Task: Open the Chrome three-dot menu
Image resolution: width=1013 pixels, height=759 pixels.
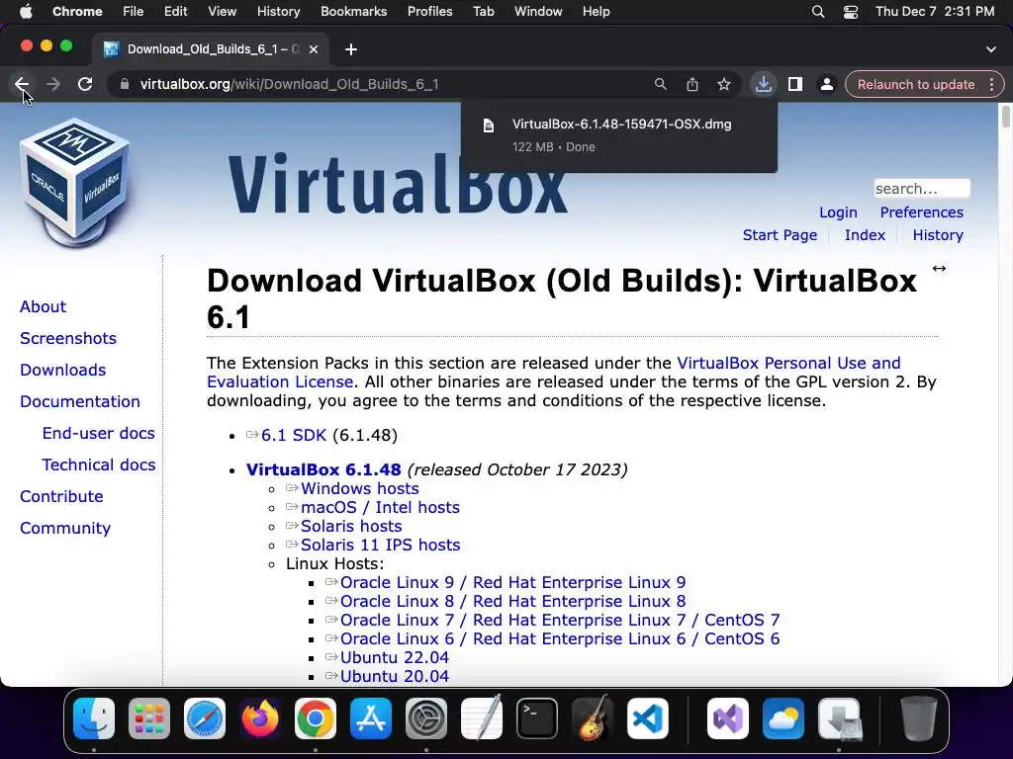Action: [991, 85]
